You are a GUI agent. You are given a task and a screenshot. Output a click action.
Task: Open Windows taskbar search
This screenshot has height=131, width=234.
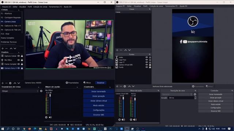(8, 129)
